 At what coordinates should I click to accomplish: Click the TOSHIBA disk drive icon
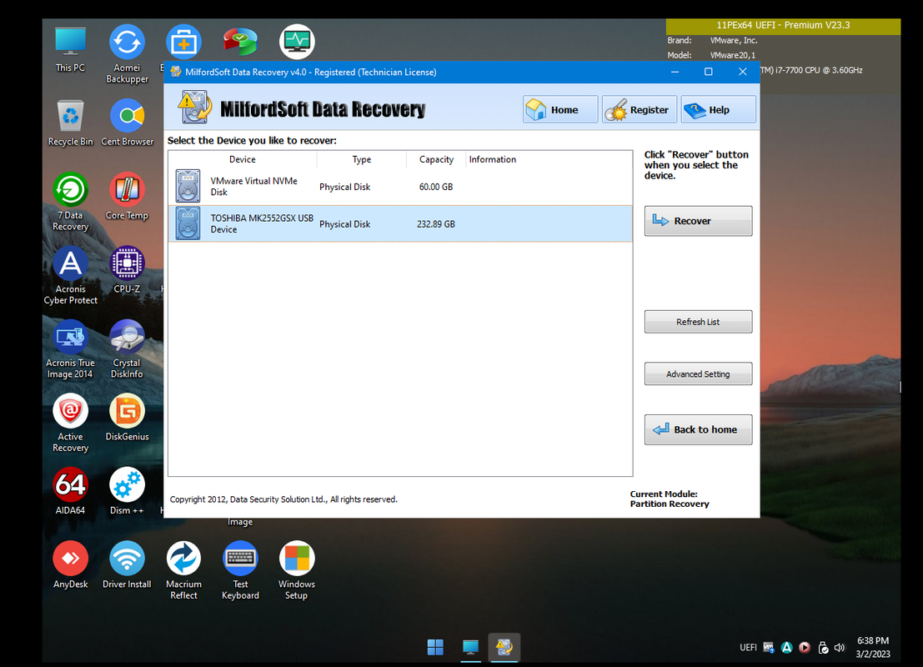point(188,223)
